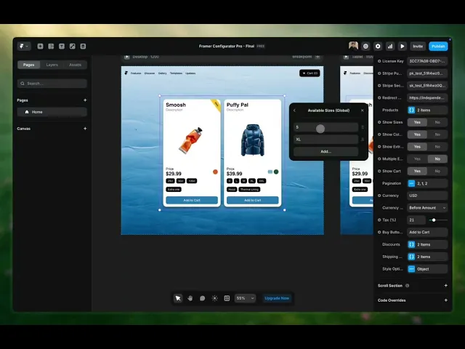Focus the Search field in left panel
This screenshot has height=349, width=465.
click(52, 84)
